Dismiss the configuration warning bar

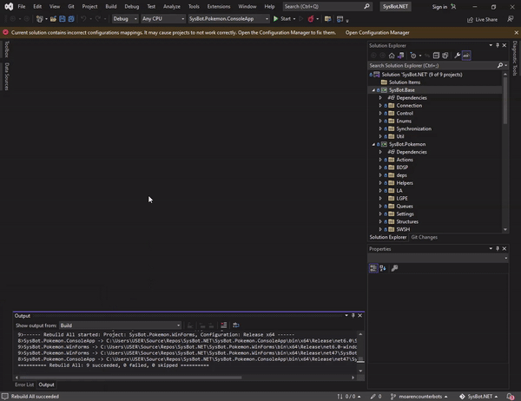coord(516,33)
